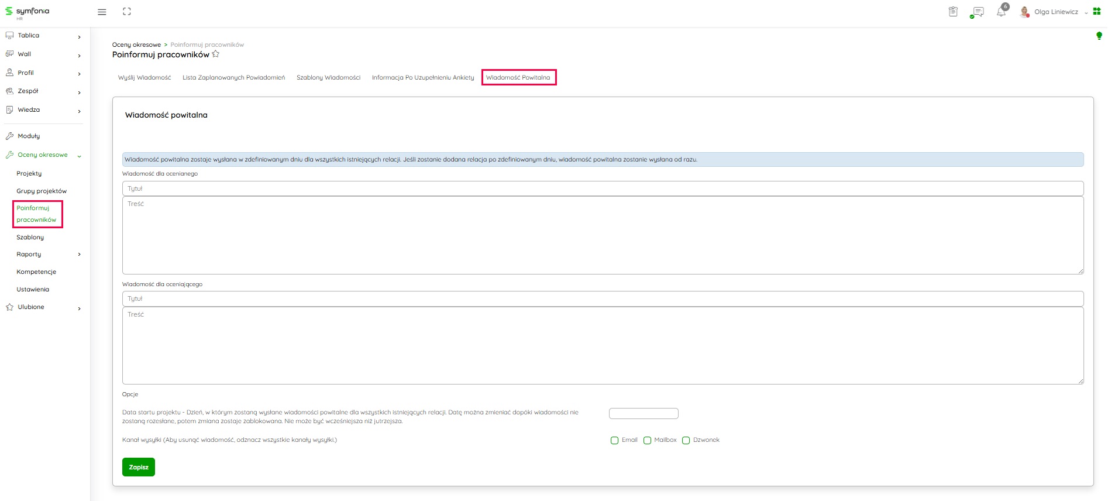
Task: Click the green lightbulb hint icon
Action: (x=1099, y=36)
